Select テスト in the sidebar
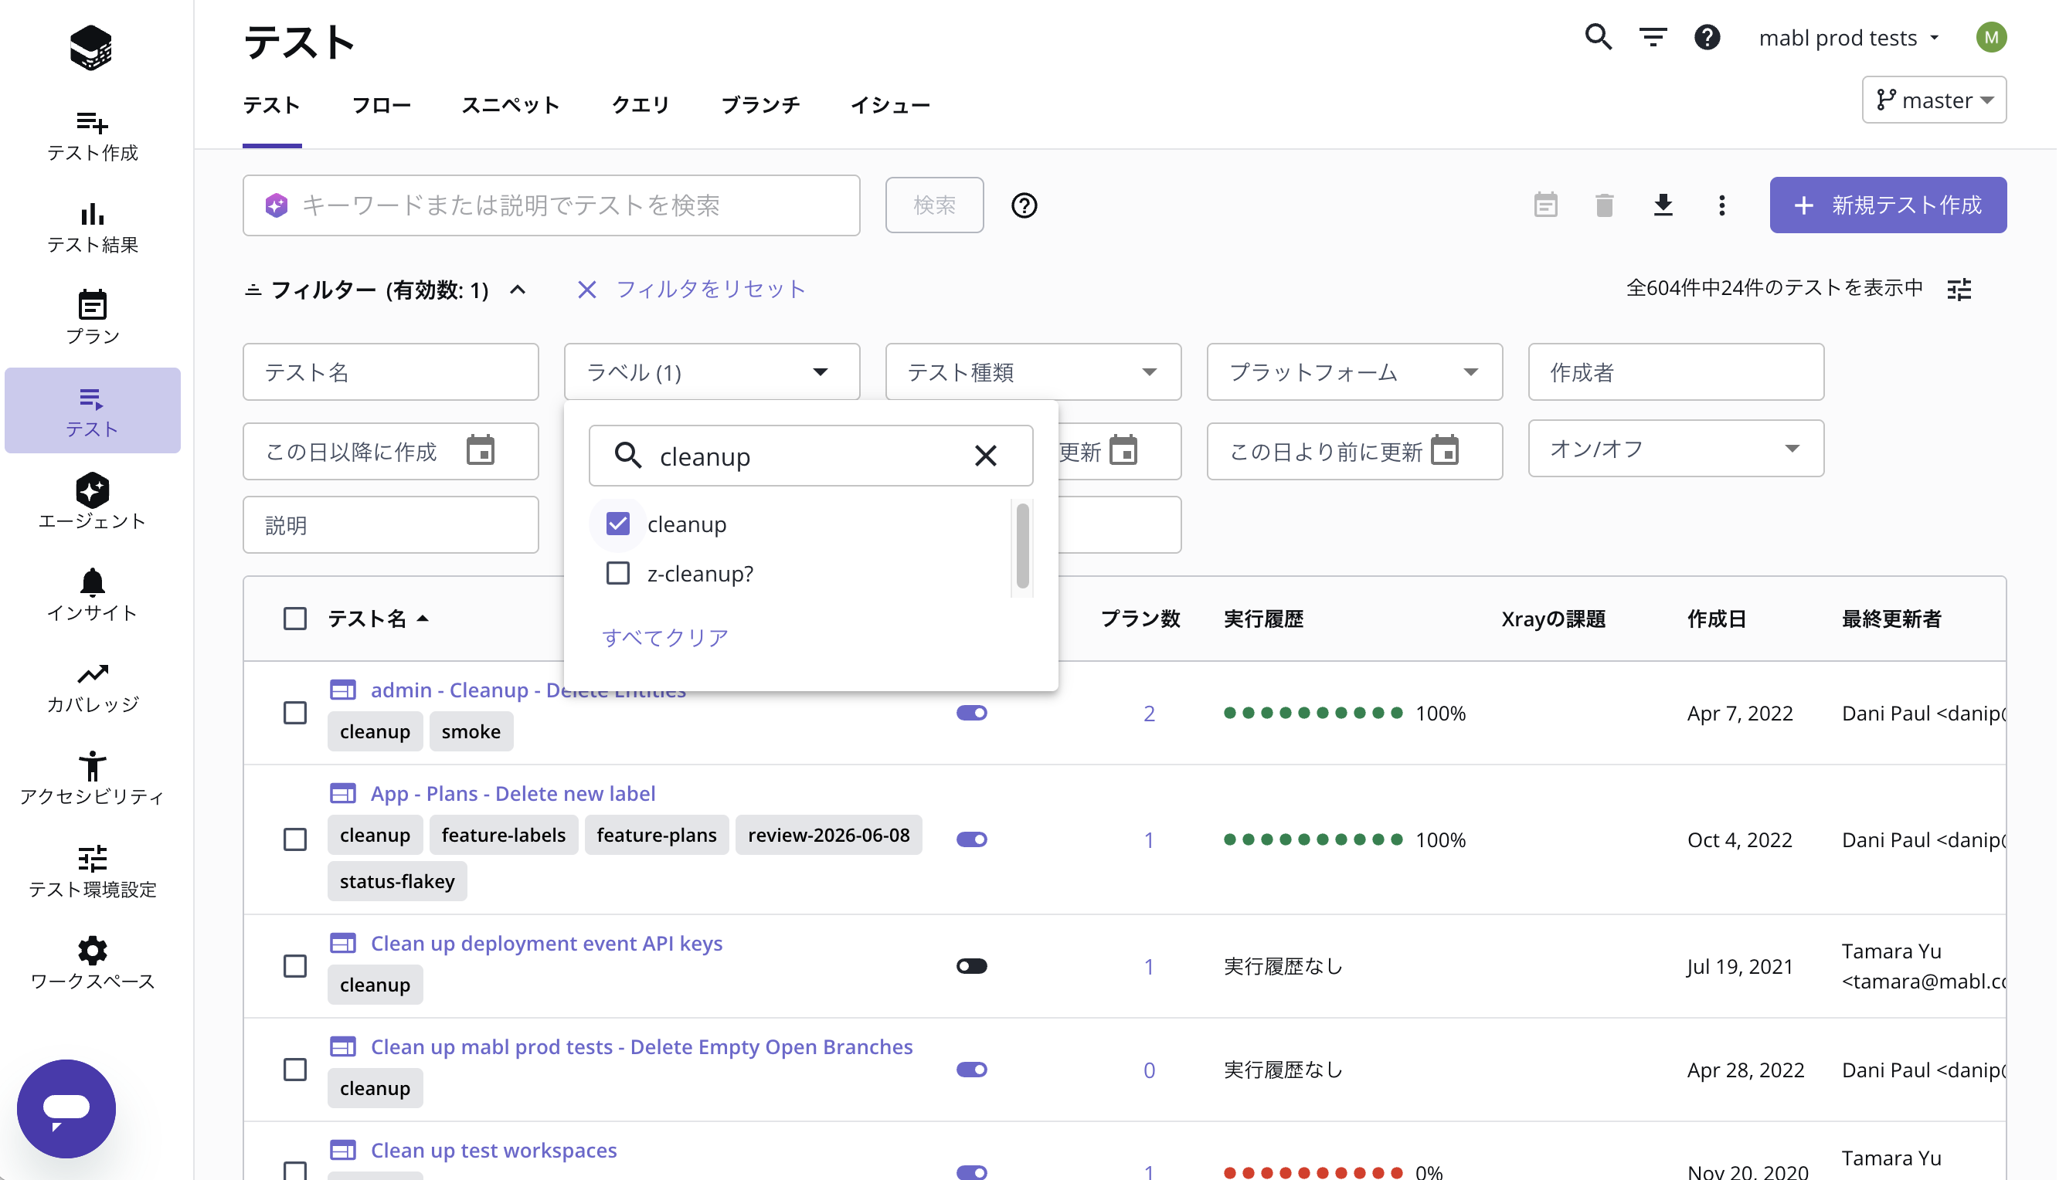The width and height of the screenshot is (2066, 1180). coord(93,412)
